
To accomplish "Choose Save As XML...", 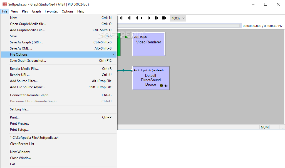I will pos(59,48).
